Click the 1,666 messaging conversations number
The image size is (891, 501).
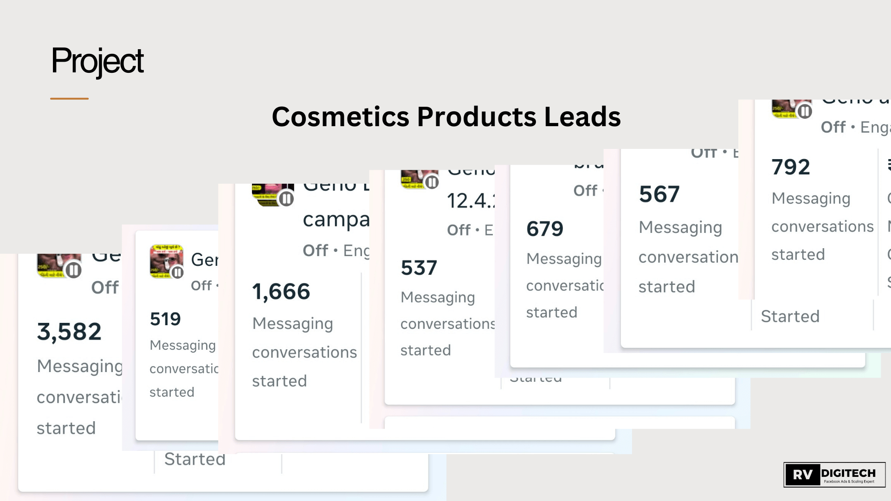(281, 291)
